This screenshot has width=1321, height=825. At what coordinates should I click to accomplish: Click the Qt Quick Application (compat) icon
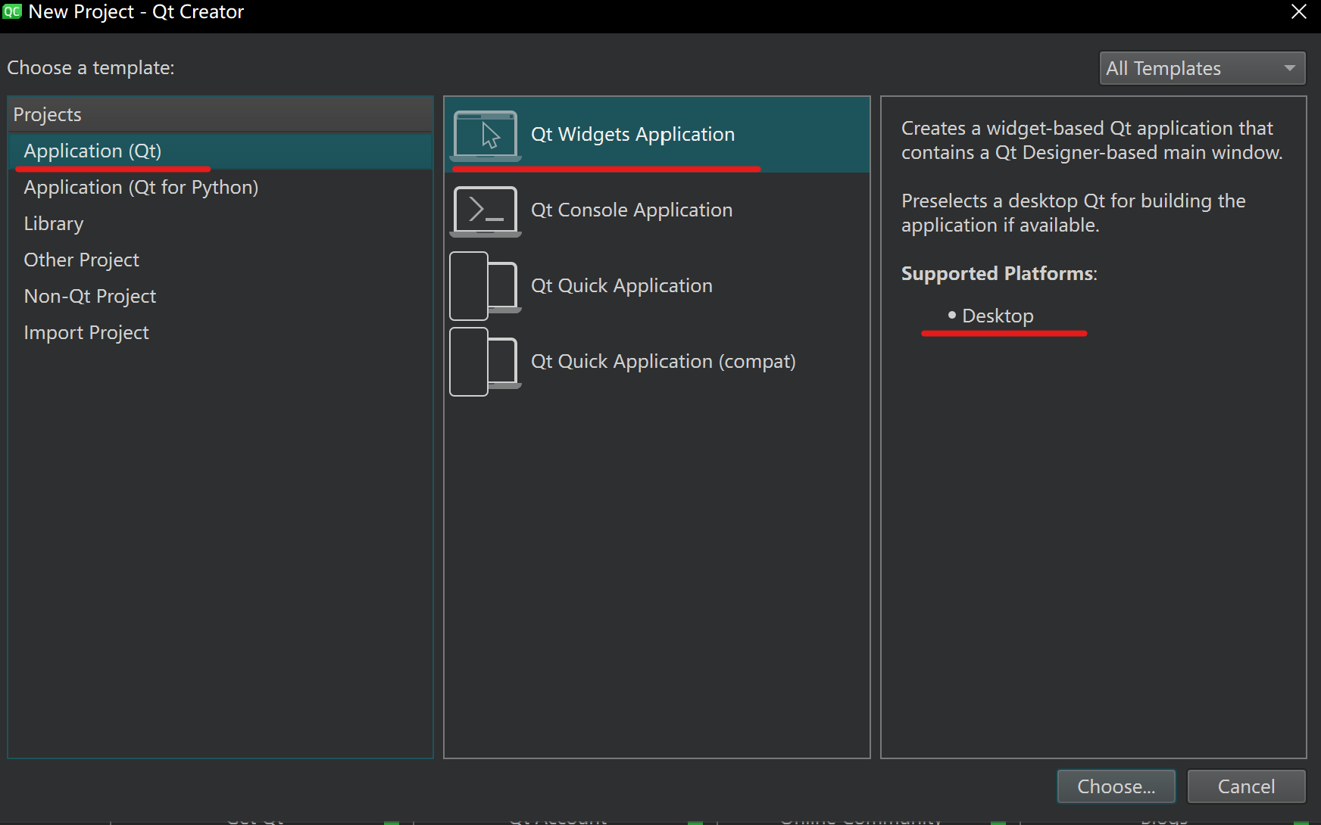click(x=486, y=362)
